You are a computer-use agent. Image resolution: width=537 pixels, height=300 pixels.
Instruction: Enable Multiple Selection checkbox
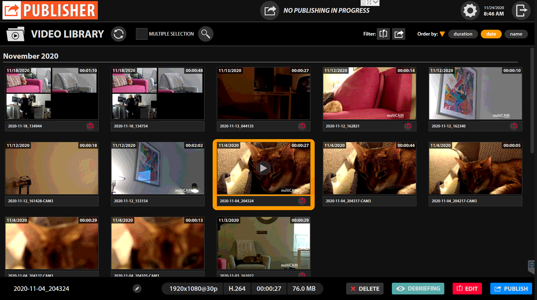[x=142, y=34]
